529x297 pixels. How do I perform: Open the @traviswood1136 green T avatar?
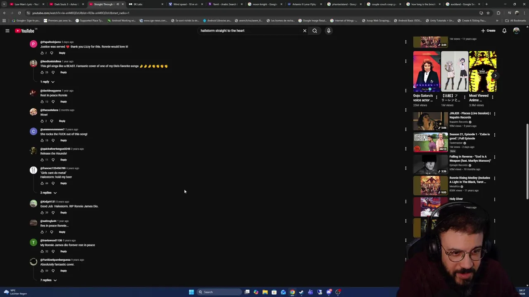[33, 242]
